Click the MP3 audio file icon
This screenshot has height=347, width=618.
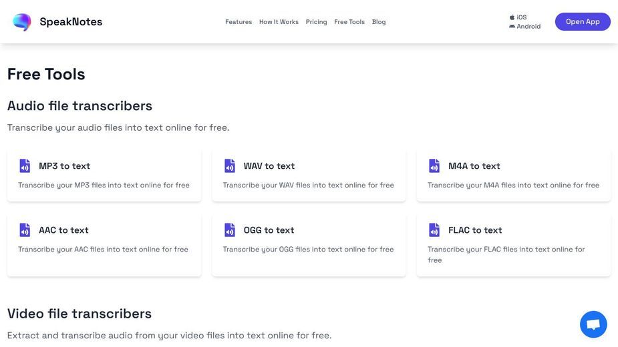pos(25,165)
